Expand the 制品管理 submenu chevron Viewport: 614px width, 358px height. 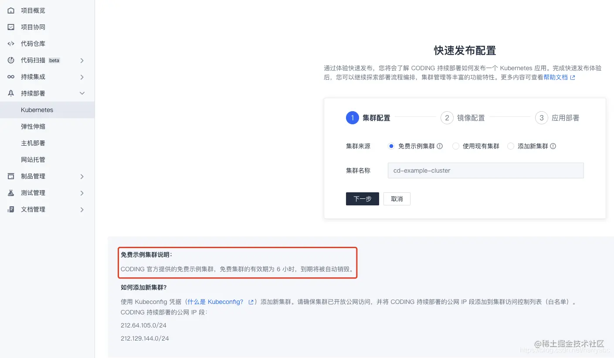[x=82, y=176]
